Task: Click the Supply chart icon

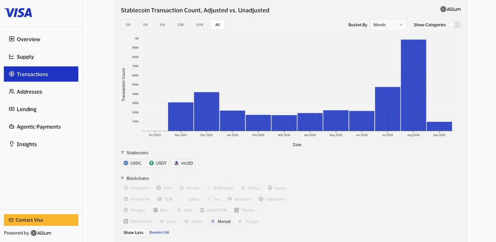Action: tap(12, 57)
